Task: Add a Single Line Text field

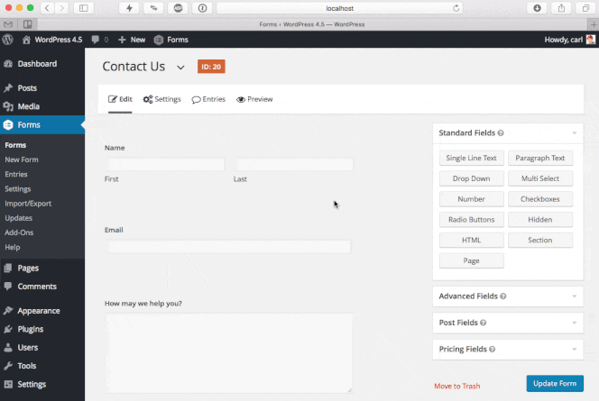Action: [472, 158]
